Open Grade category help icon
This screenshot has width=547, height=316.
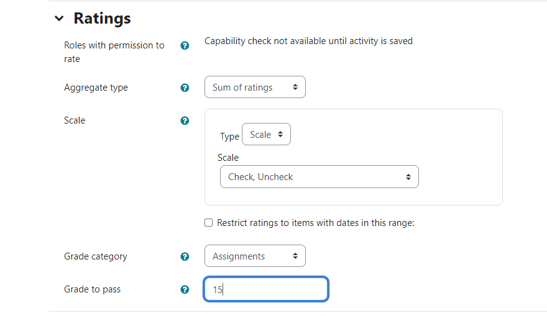185,256
